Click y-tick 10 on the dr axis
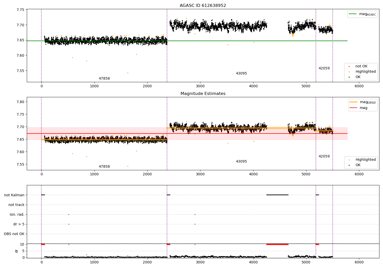The height and width of the screenshot is (268, 383). pos(22,244)
